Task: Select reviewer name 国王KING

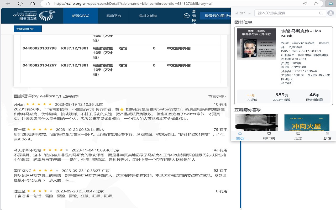Action: tap(23, 171)
